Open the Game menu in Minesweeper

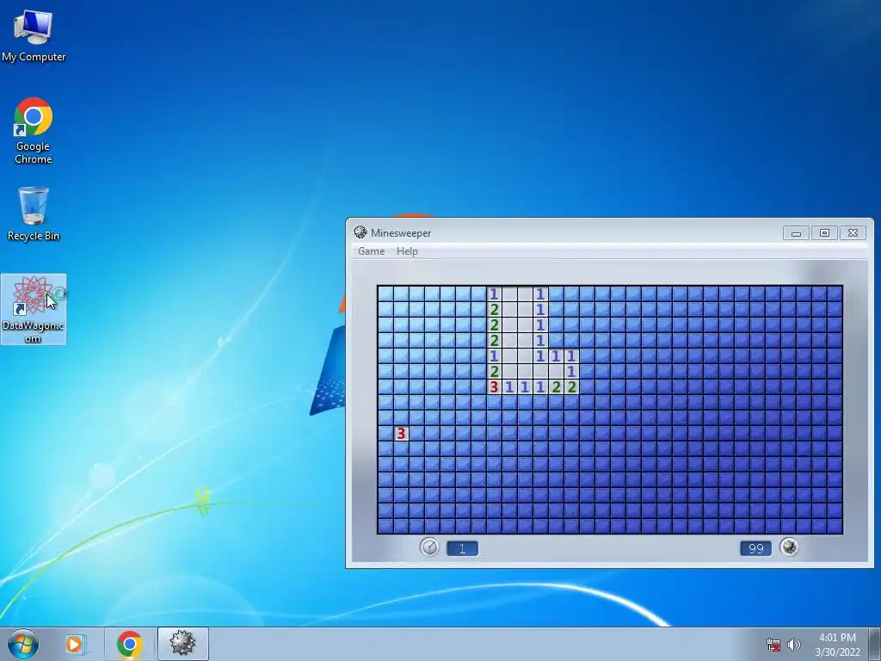tap(372, 251)
